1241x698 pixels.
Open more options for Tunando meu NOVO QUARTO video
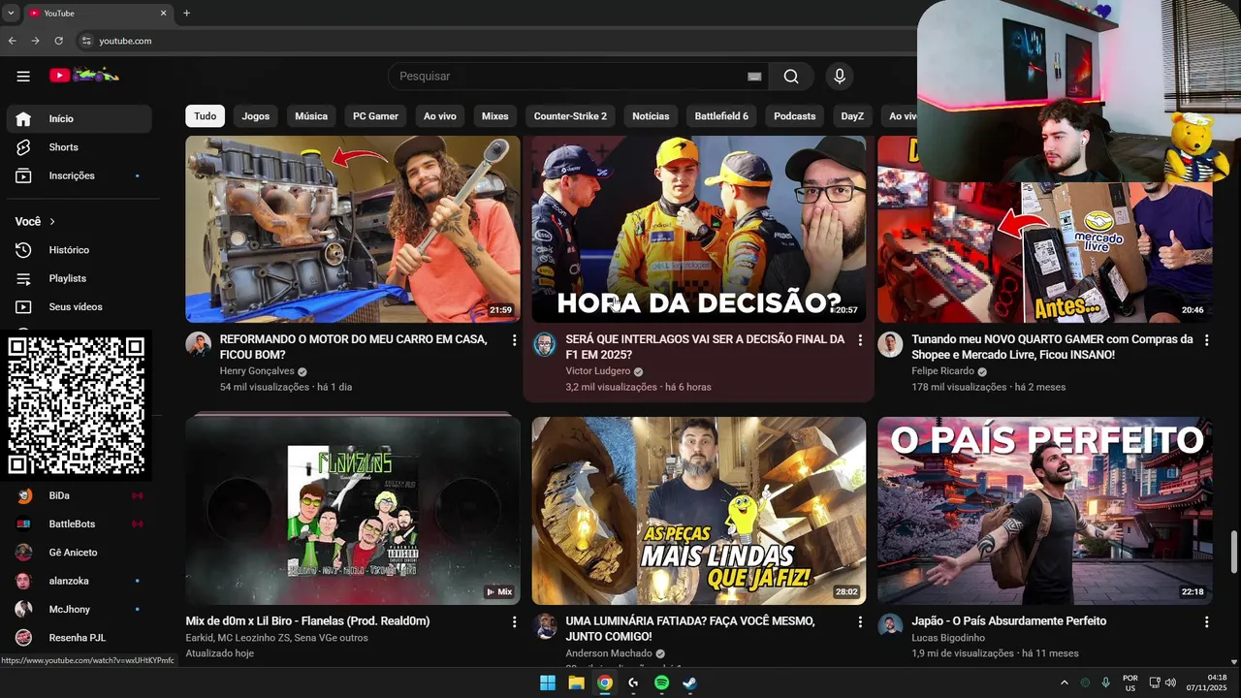[x=1206, y=340]
